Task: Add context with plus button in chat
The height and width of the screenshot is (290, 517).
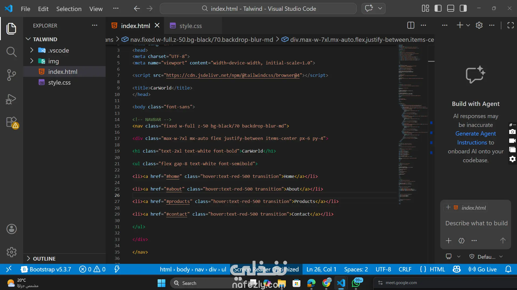Action: coord(449,241)
